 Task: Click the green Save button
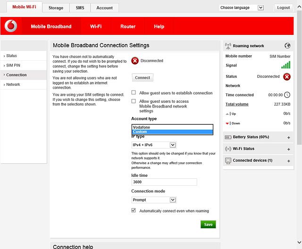[x=208, y=224]
